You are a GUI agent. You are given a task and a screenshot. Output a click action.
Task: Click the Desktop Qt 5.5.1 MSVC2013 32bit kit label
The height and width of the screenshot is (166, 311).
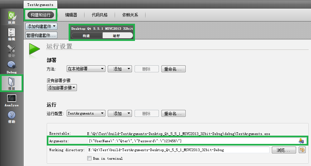(x=102, y=28)
